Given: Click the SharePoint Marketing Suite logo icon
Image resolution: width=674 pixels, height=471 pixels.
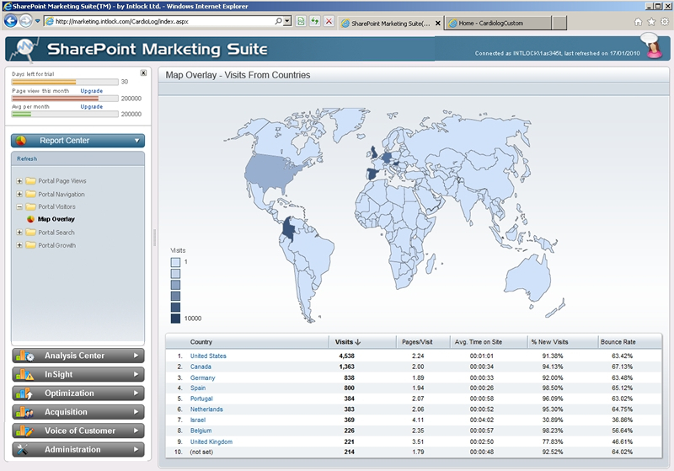Looking at the screenshot, I should 25,48.
